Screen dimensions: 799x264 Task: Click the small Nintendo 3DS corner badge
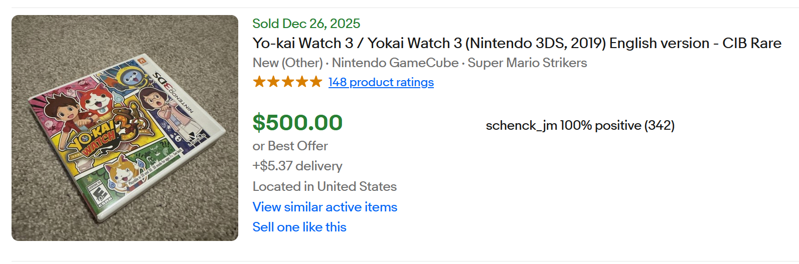[x=142, y=60]
